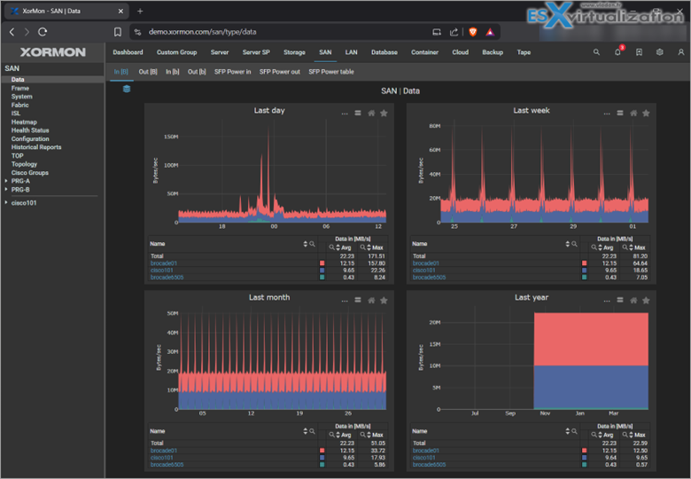Click the browser address bar URL
Screen dimensions: 691x479
(x=202, y=32)
